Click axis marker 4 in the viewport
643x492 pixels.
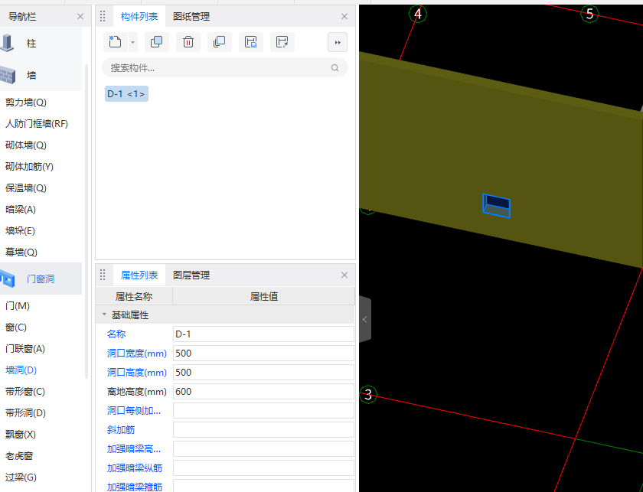click(418, 14)
